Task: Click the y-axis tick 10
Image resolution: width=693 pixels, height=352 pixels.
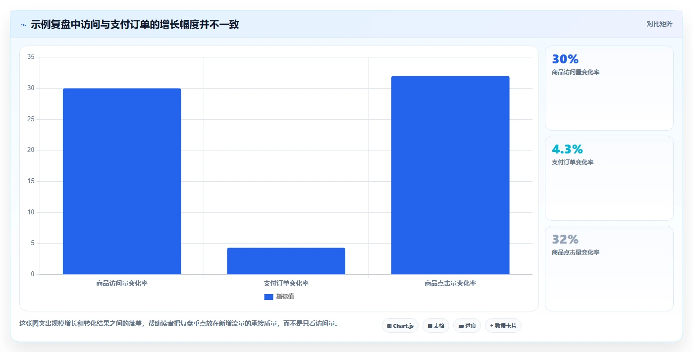Action: 31,212
